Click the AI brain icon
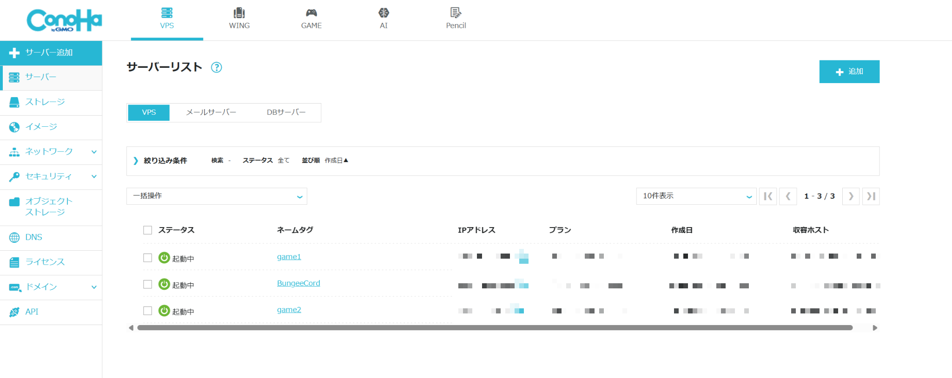This screenshot has width=952, height=378. 383,13
